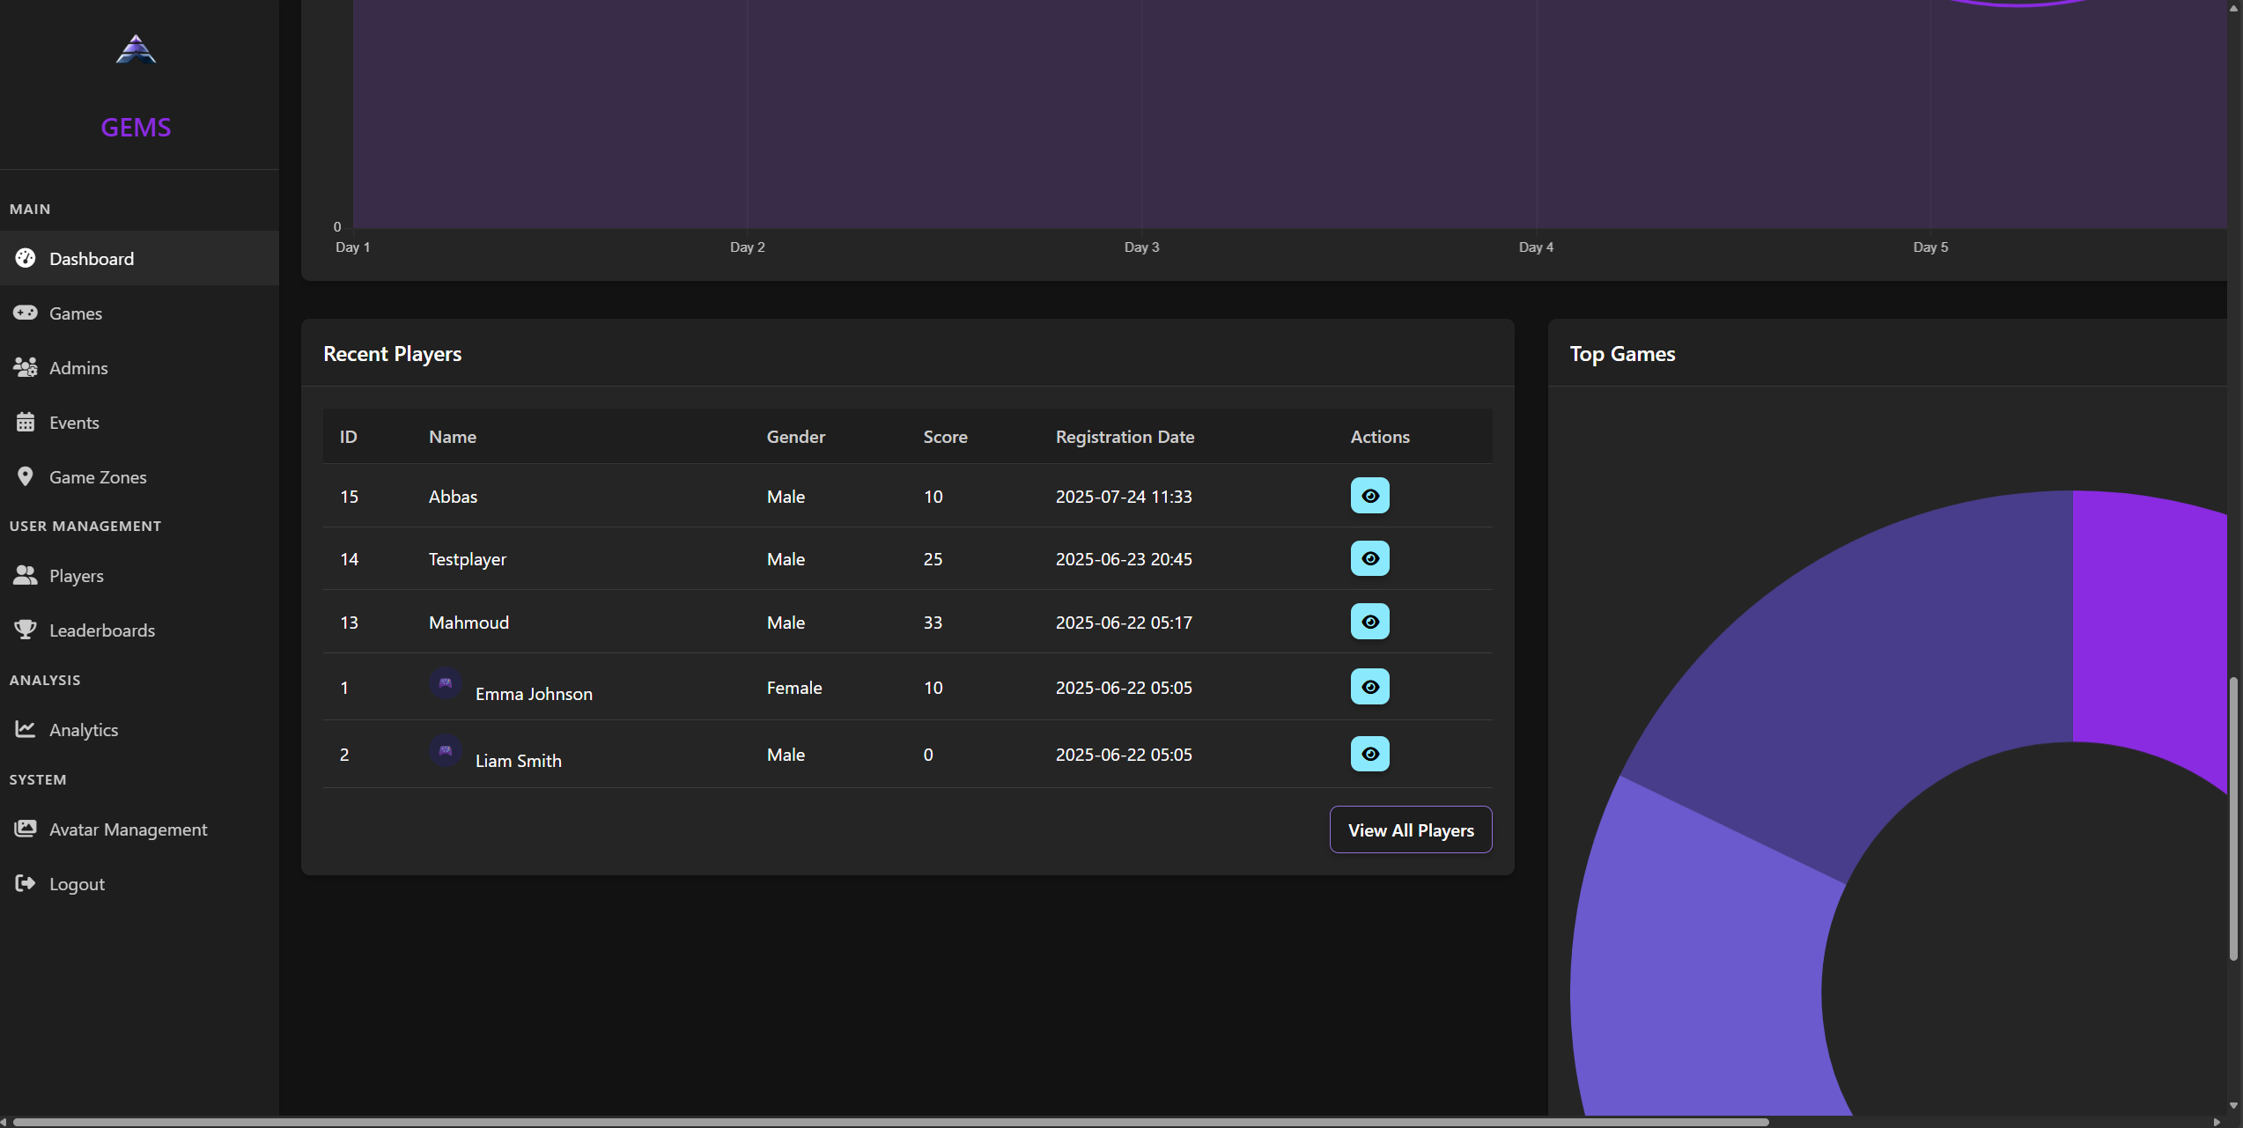Click the Analytics chart icon
The height and width of the screenshot is (1128, 2243).
(26, 729)
